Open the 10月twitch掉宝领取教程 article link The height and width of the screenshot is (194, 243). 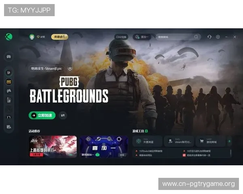click(151, 151)
